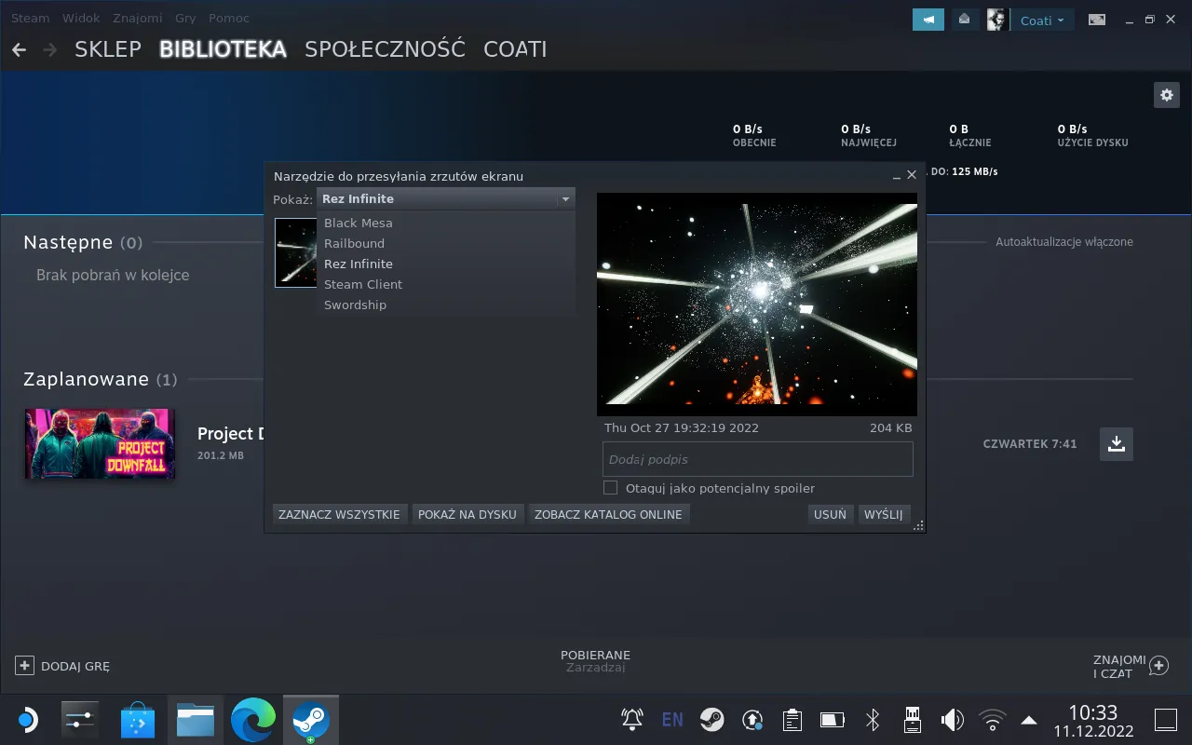Screen dimensions: 1192x745
Task: Launch Steam from the taskbar
Action: click(x=311, y=719)
